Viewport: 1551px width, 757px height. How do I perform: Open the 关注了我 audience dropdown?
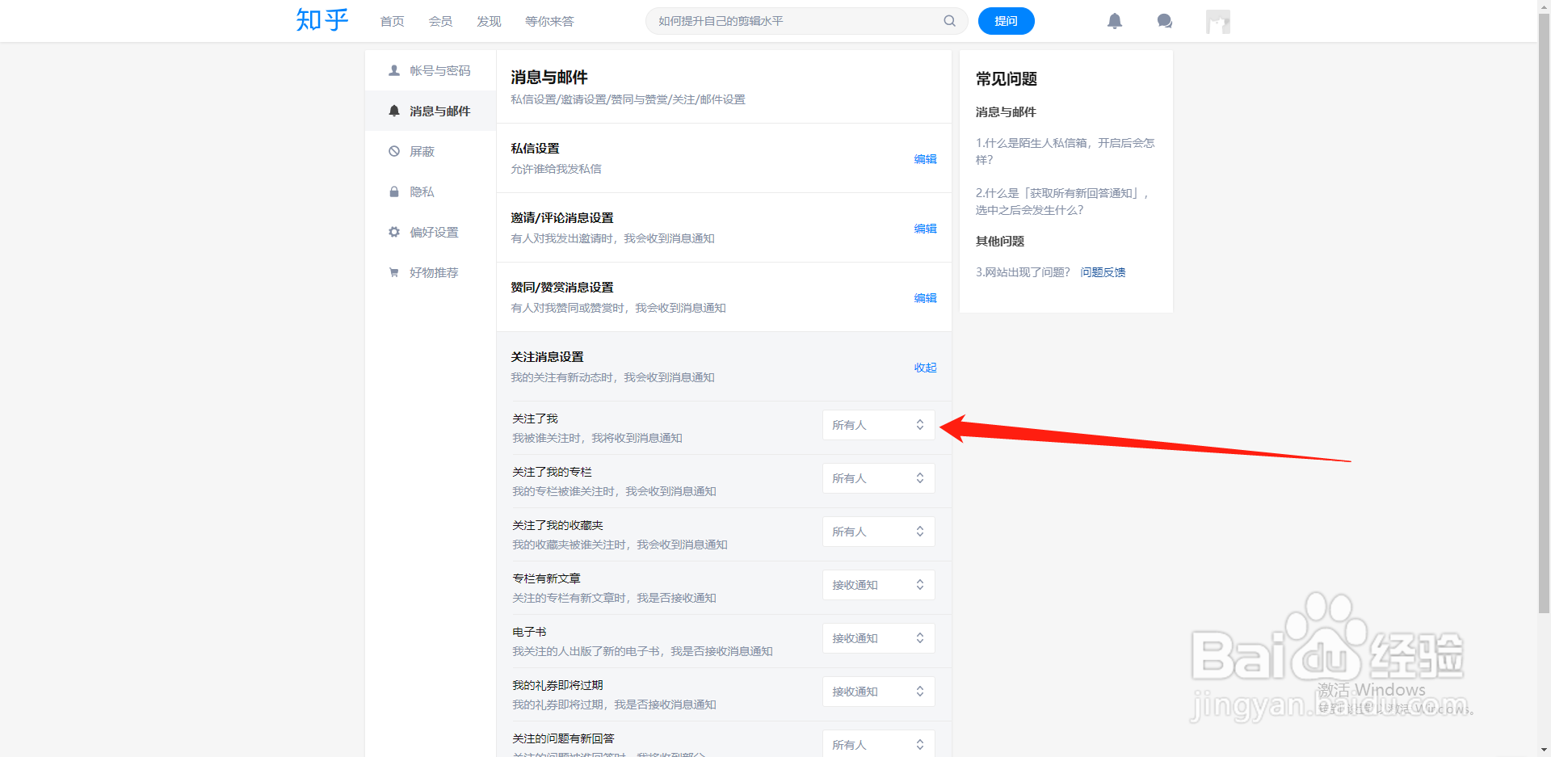(878, 424)
